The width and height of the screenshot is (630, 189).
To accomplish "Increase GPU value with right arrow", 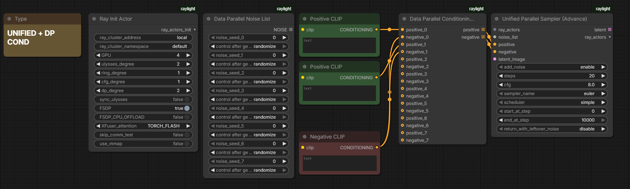I will pyautogui.click(x=188, y=55).
